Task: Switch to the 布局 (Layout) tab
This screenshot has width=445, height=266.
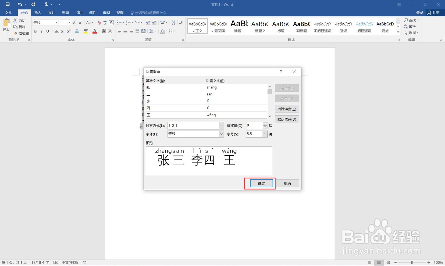Action: 65,13
